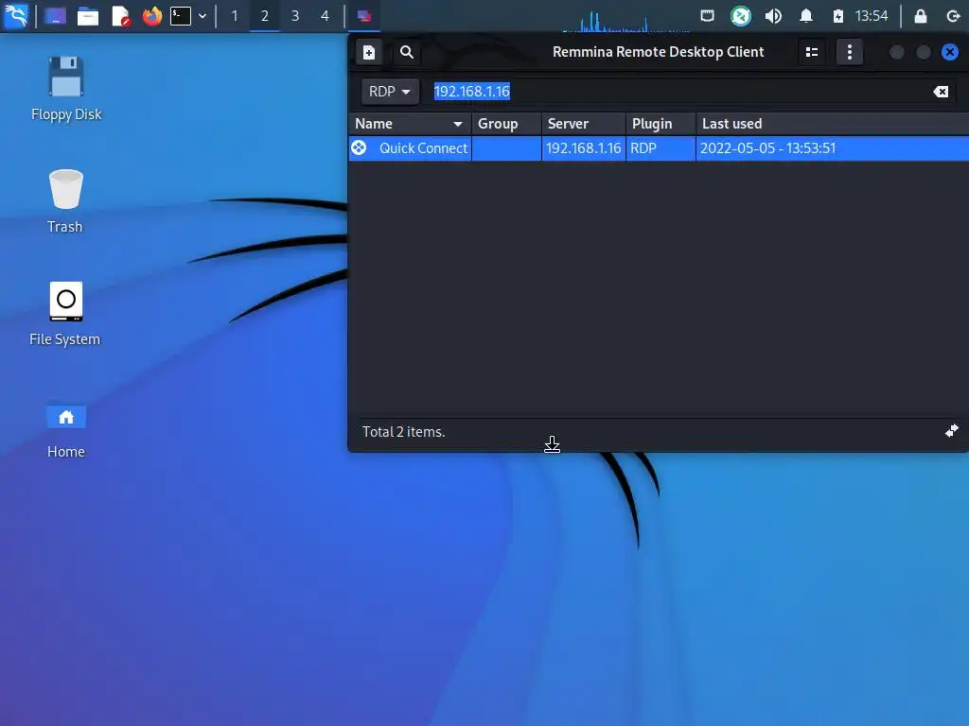
Task: Open the terminal emulator from the panel
Action: tap(181, 16)
